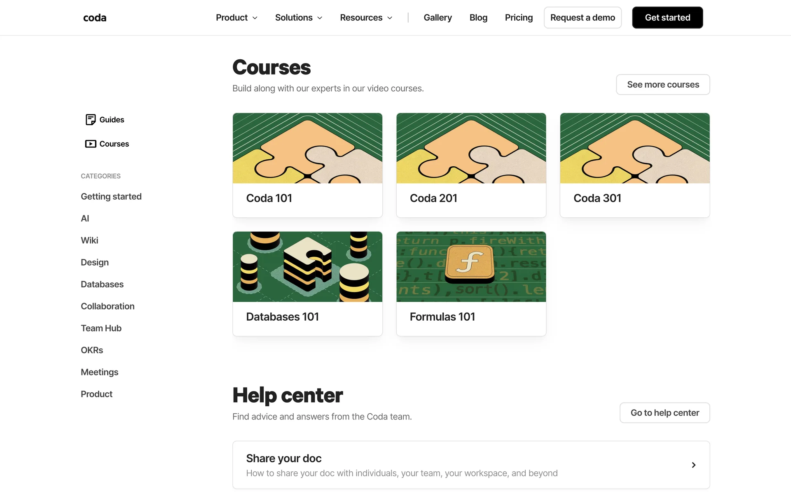Select the Getting started category
Viewport: 791px width, 494px height.
111,196
